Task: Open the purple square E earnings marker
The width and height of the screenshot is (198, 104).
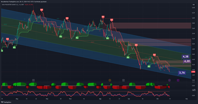Action: click(178, 80)
